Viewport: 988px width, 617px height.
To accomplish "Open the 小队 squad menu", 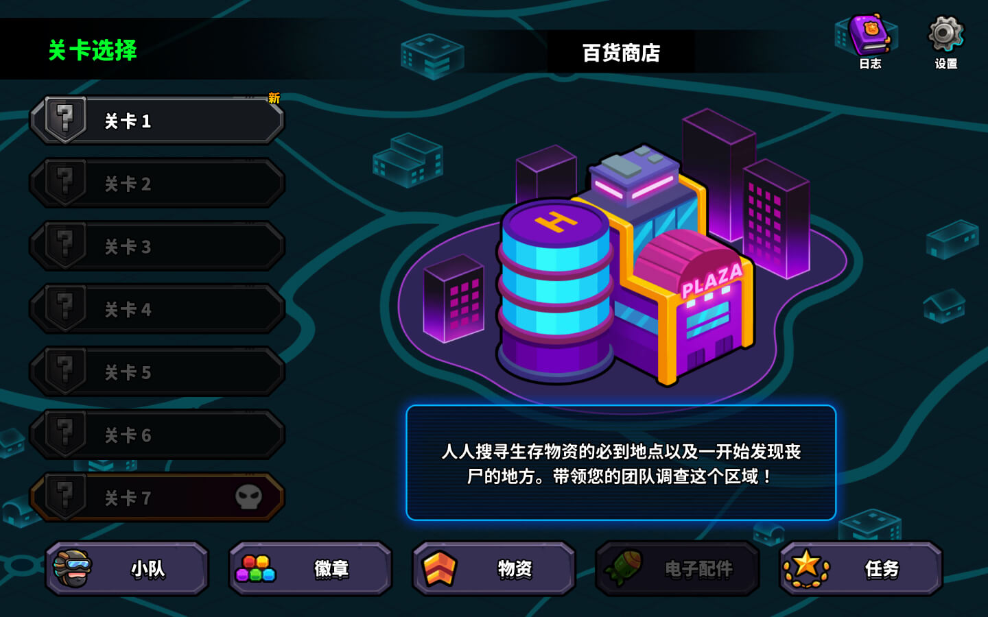I will pyautogui.click(x=128, y=568).
